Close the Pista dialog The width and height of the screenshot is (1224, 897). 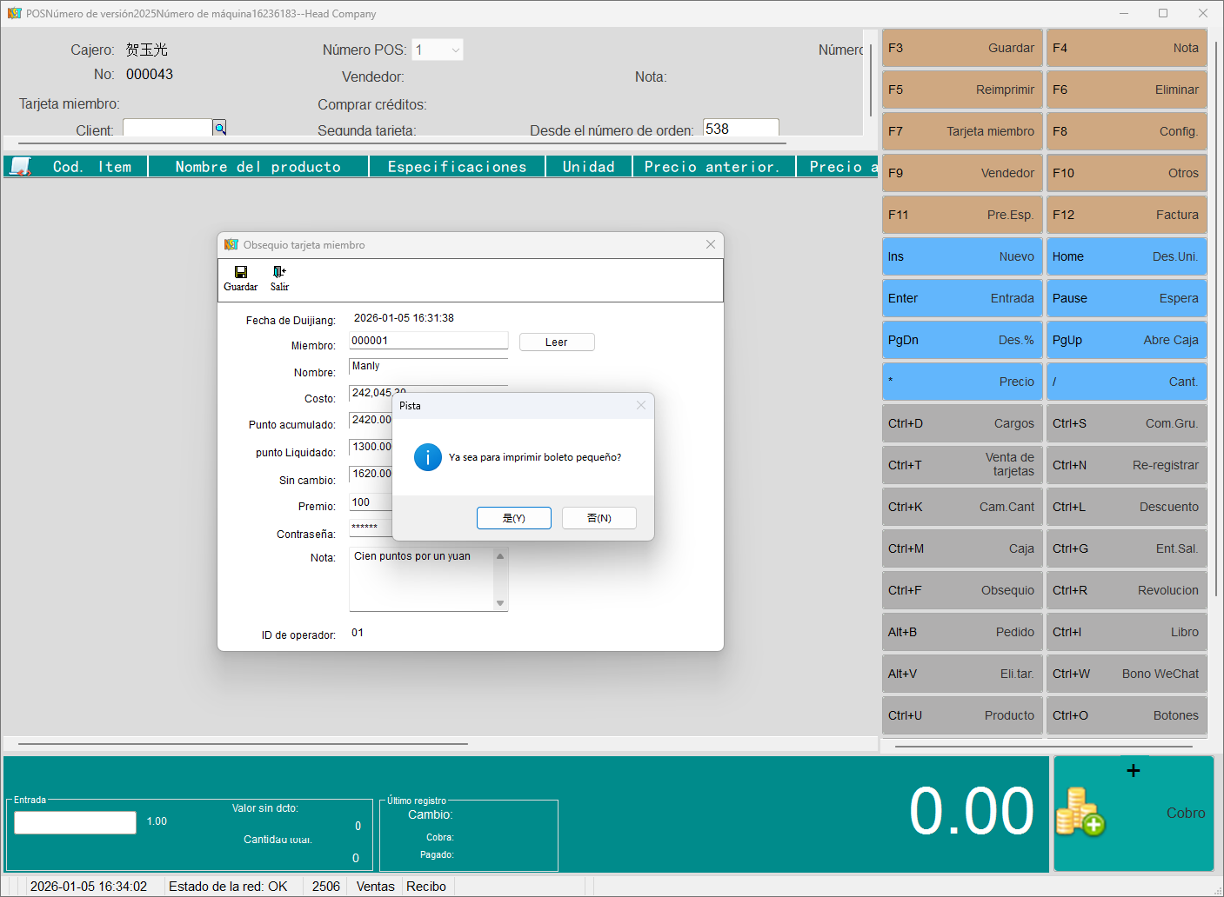pos(641,405)
